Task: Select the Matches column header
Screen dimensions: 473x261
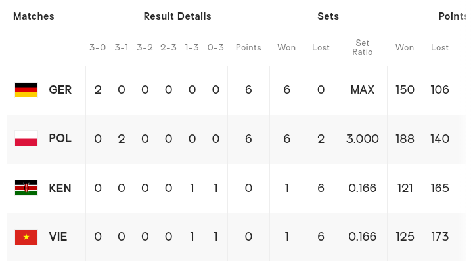Action: click(34, 16)
